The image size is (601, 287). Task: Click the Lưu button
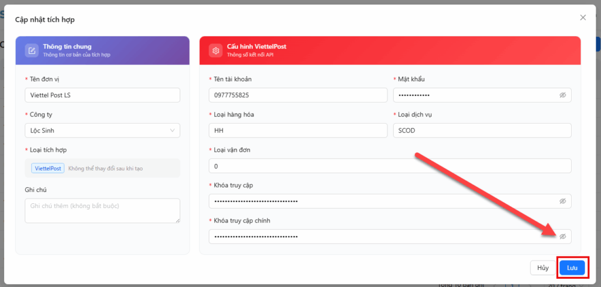[572, 268]
